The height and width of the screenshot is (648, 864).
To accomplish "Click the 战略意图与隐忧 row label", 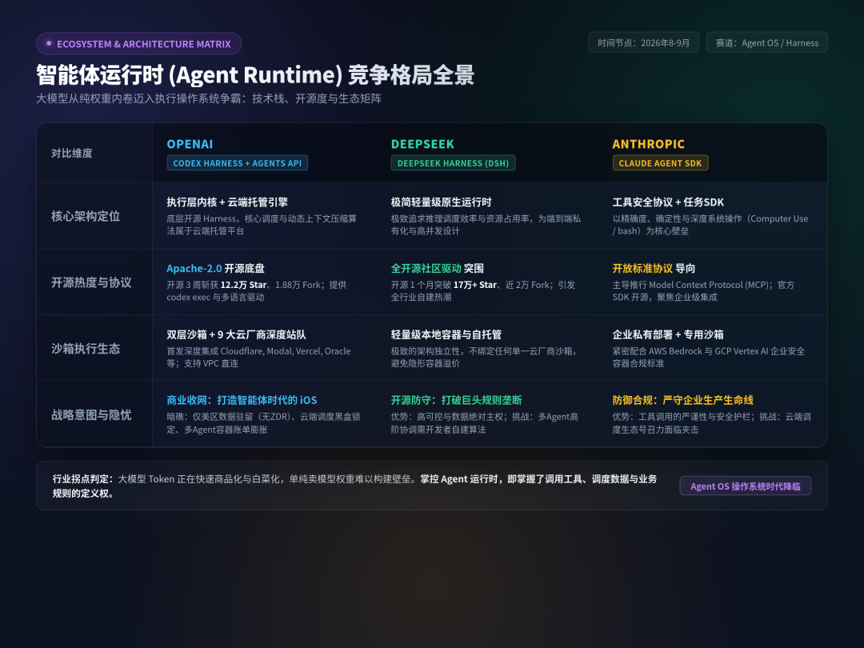I will (x=91, y=415).
